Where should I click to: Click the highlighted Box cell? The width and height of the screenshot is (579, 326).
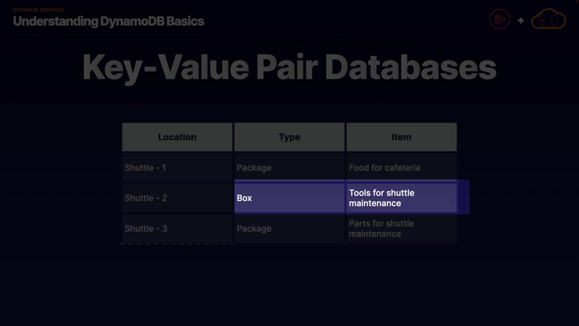[x=289, y=198]
